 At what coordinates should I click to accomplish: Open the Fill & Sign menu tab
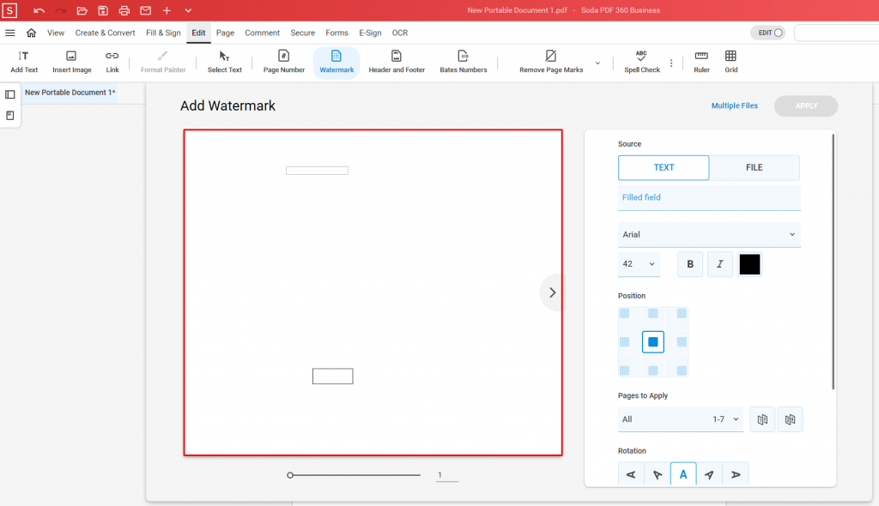pos(163,33)
